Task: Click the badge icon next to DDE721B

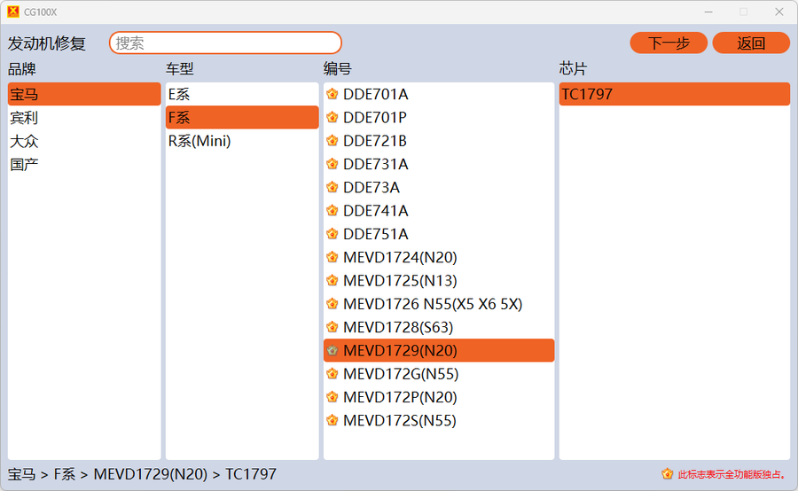Action: point(332,141)
